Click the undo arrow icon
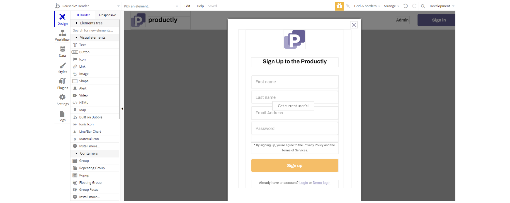 [405, 6]
